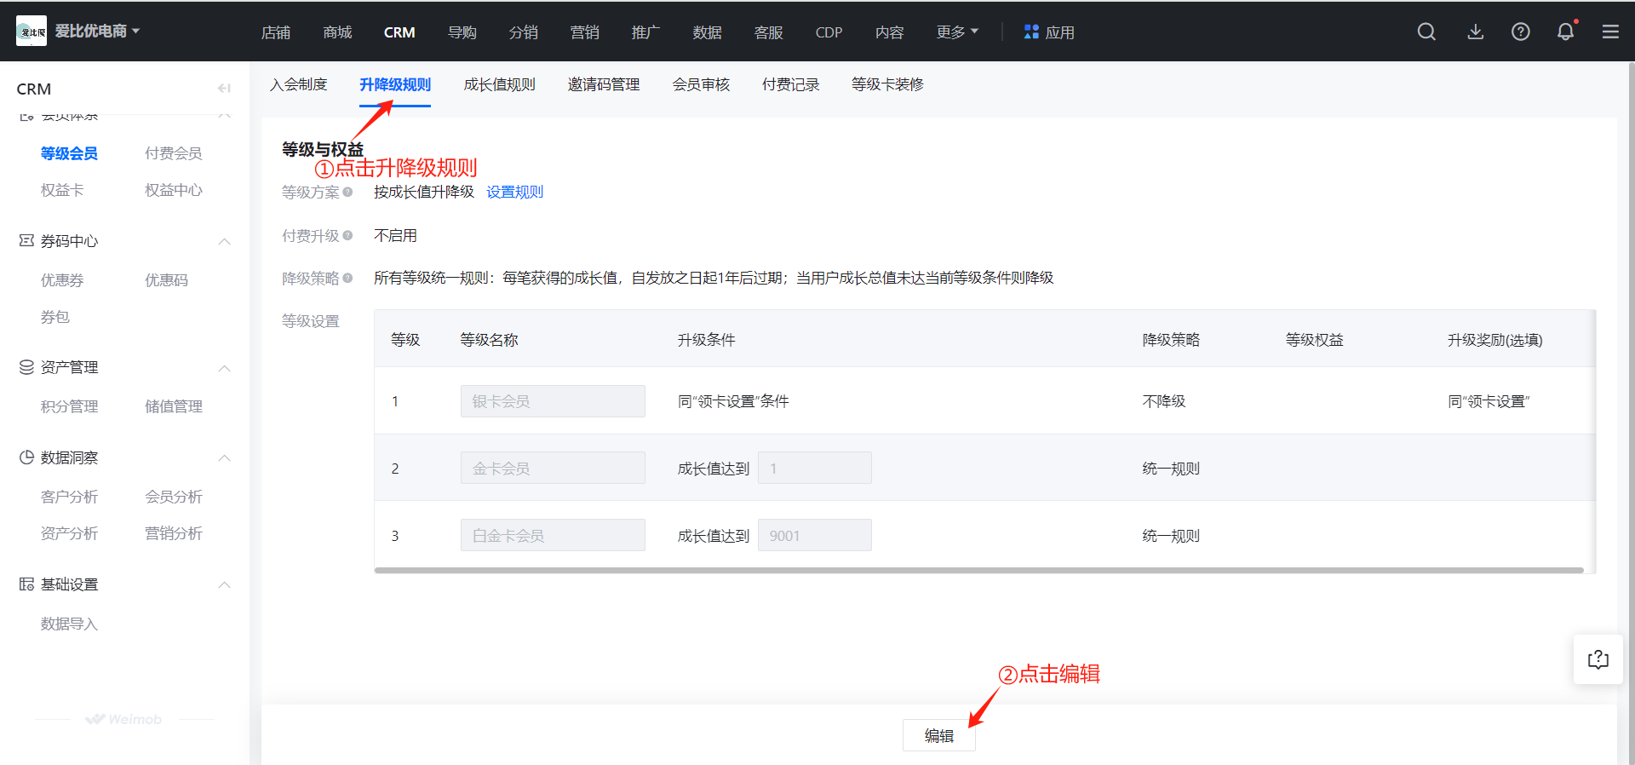This screenshot has width=1635, height=765.
Task: Open 数据 in top navigation
Action: pos(708,32)
